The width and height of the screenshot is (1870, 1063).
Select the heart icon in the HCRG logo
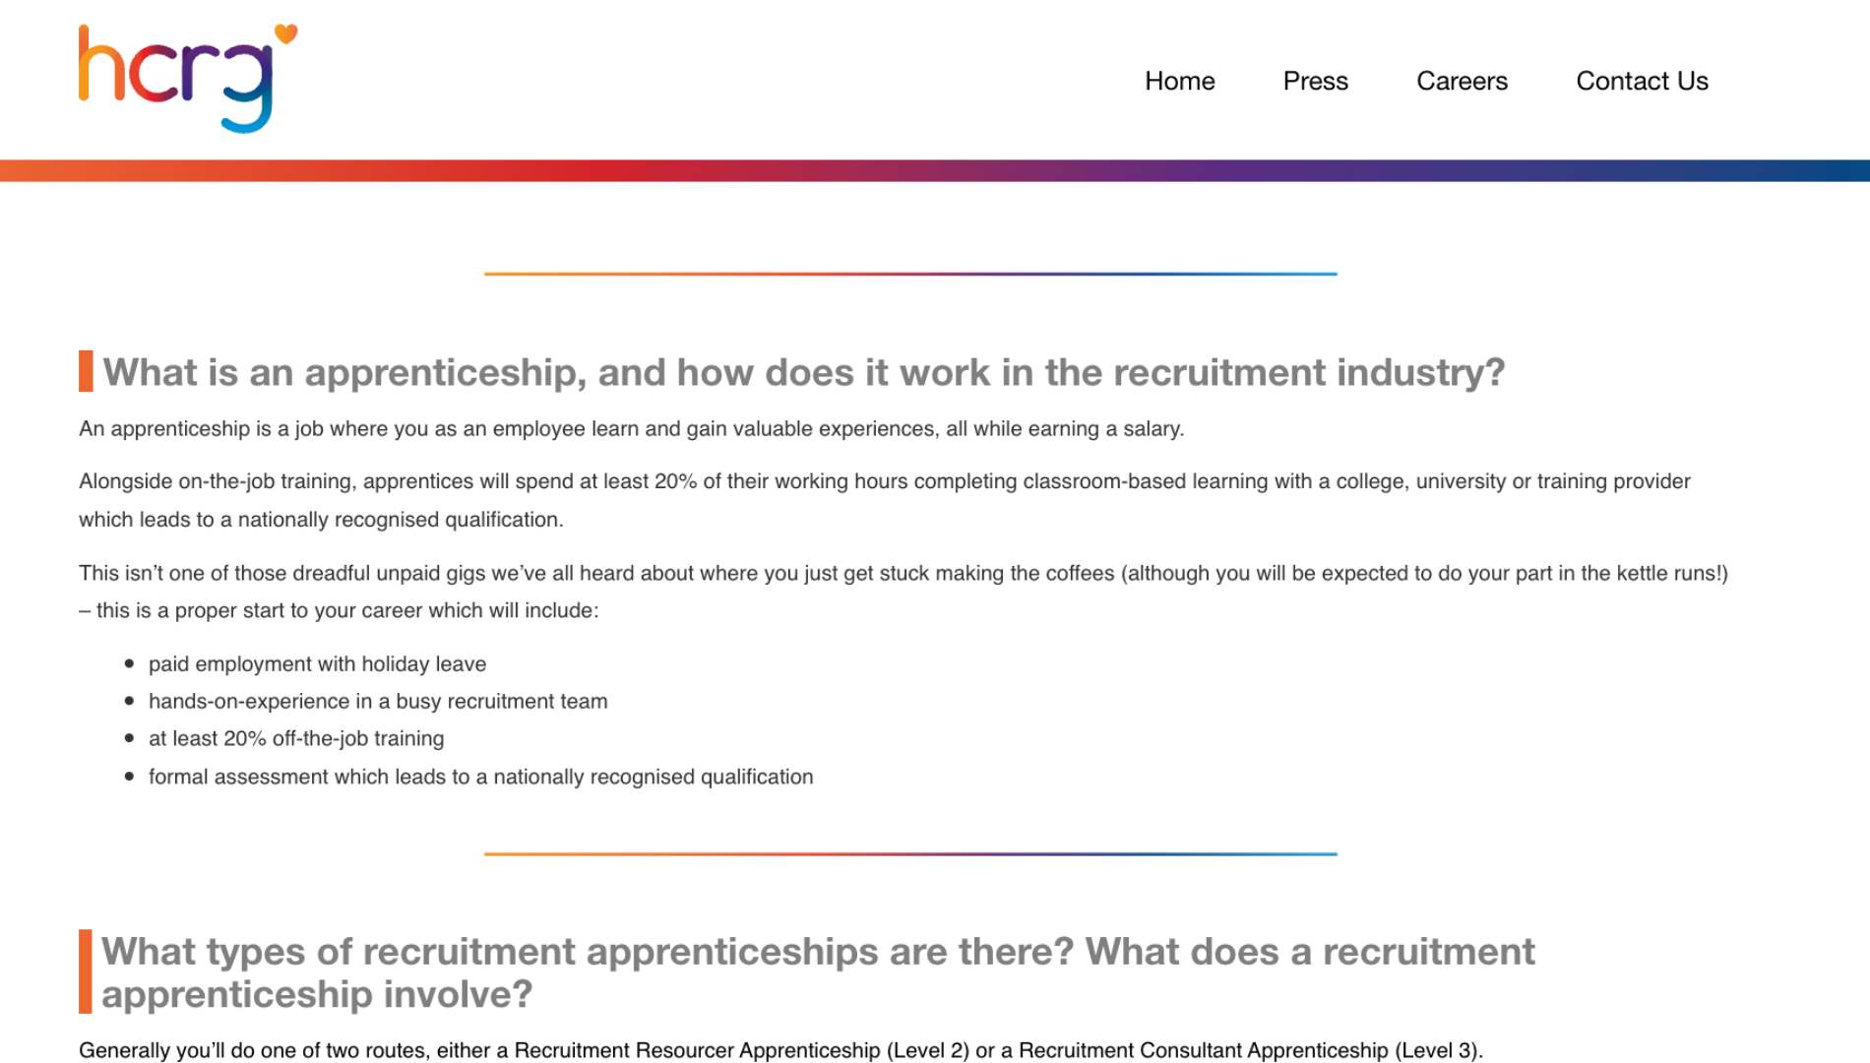click(x=284, y=34)
